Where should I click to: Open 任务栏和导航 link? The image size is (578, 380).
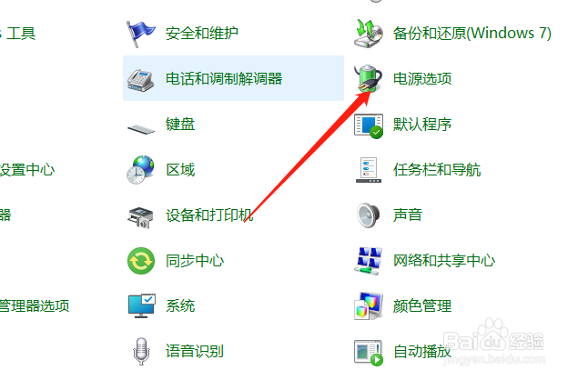[437, 170]
